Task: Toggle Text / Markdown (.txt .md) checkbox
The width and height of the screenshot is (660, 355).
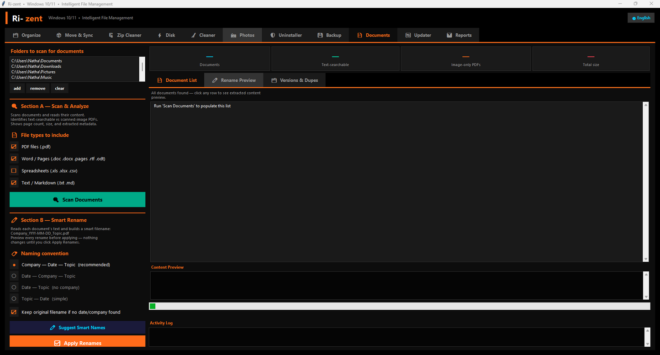Action: 14,182
